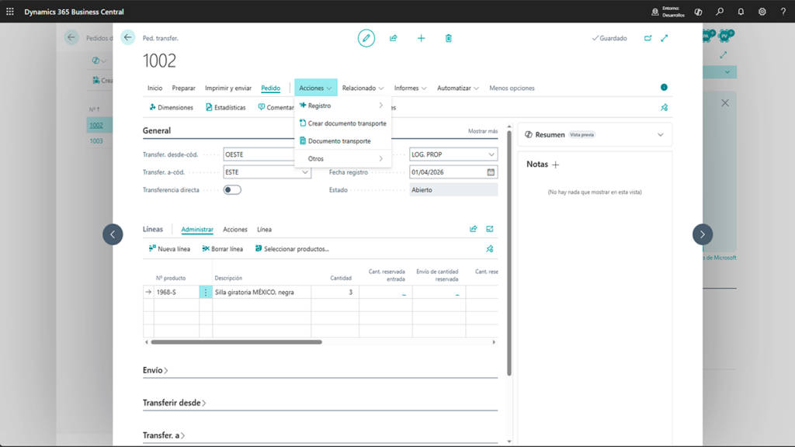795x447 pixels.
Task: Create new record with plus icon
Action: pyautogui.click(x=421, y=38)
